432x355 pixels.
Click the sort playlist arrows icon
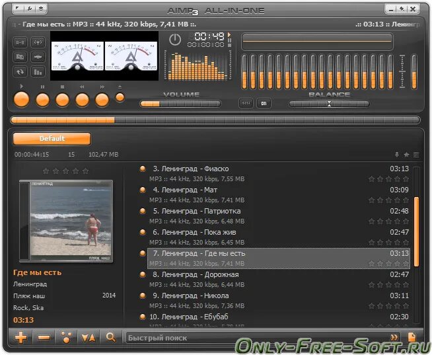click(89, 337)
